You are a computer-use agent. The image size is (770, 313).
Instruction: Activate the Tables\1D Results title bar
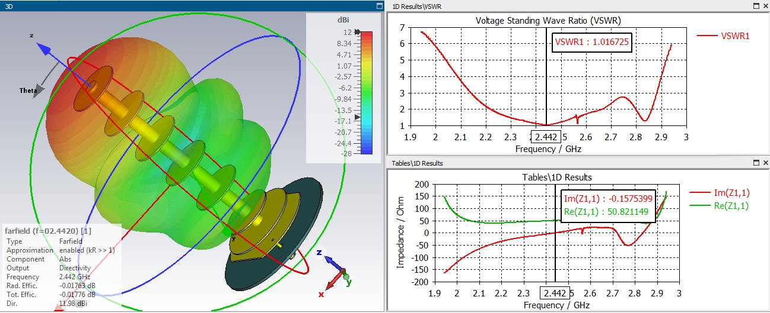(569, 163)
